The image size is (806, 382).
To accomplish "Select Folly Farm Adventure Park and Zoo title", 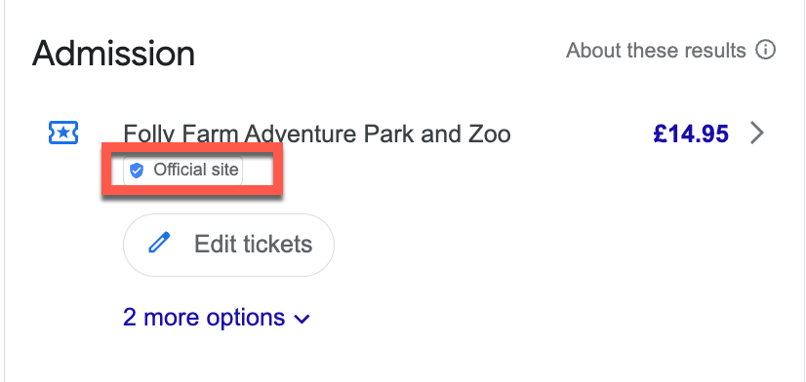I will pos(317,134).
